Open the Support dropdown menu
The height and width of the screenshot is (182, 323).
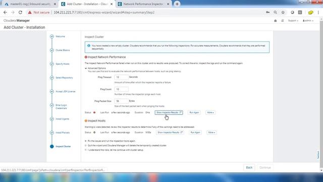(x=293, y=21)
